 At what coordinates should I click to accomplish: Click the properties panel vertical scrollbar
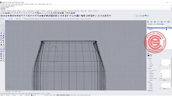(x=171, y=72)
